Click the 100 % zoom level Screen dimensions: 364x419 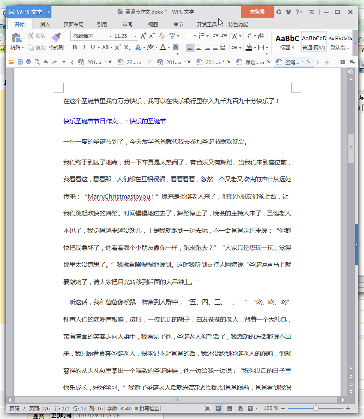(271, 408)
